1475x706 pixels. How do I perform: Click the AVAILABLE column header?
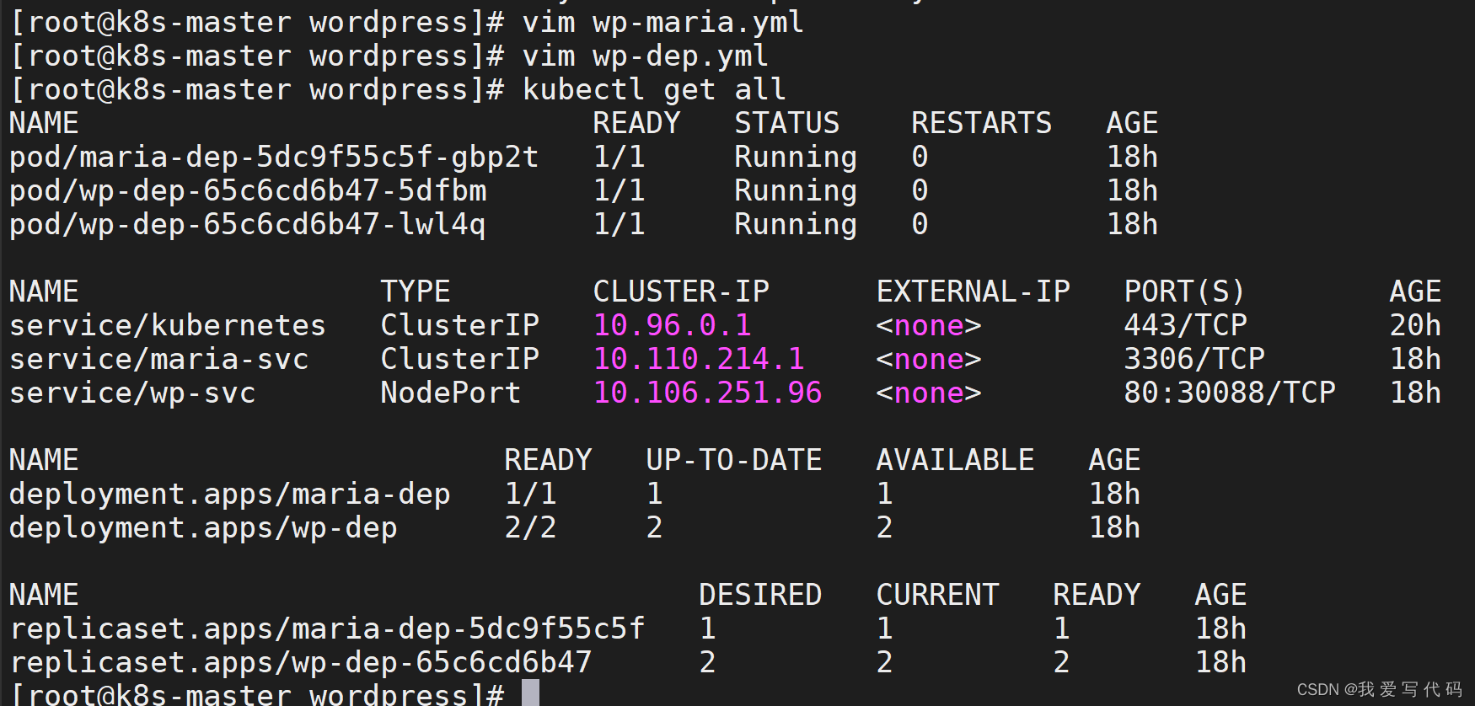coord(955,460)
